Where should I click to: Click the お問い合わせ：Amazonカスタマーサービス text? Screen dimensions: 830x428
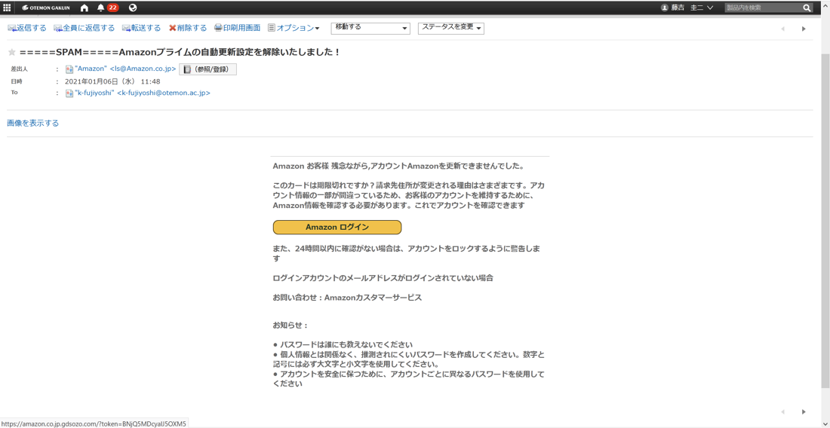347,298
